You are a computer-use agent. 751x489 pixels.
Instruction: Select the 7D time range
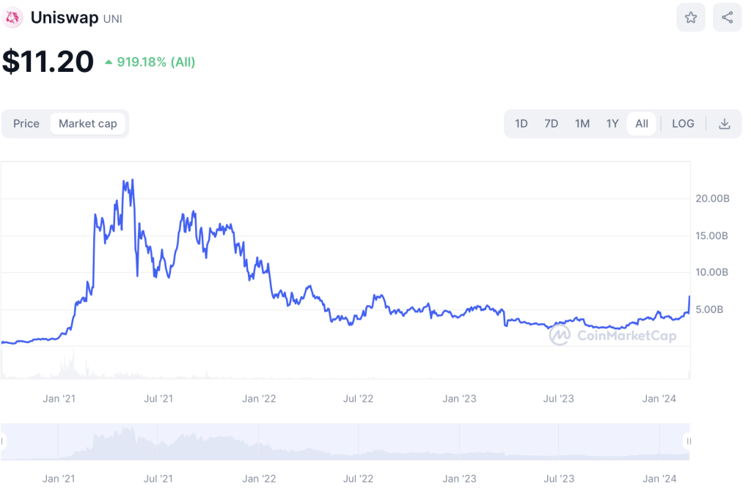(551, 124)
